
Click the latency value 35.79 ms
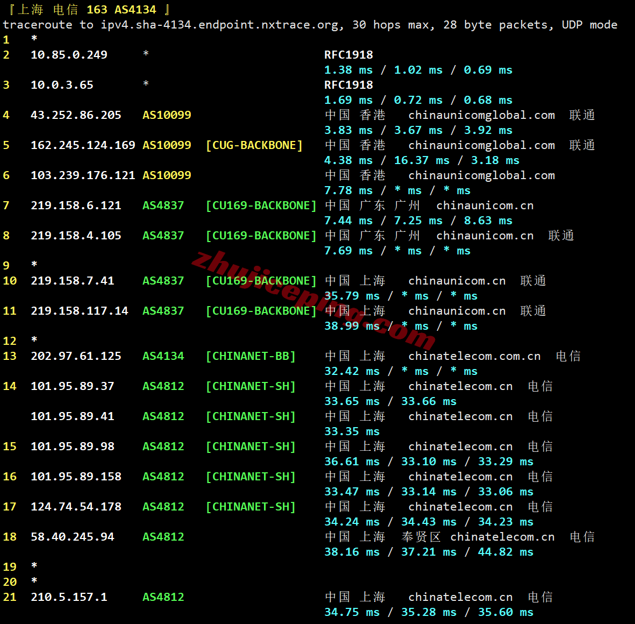click(352, 296)
